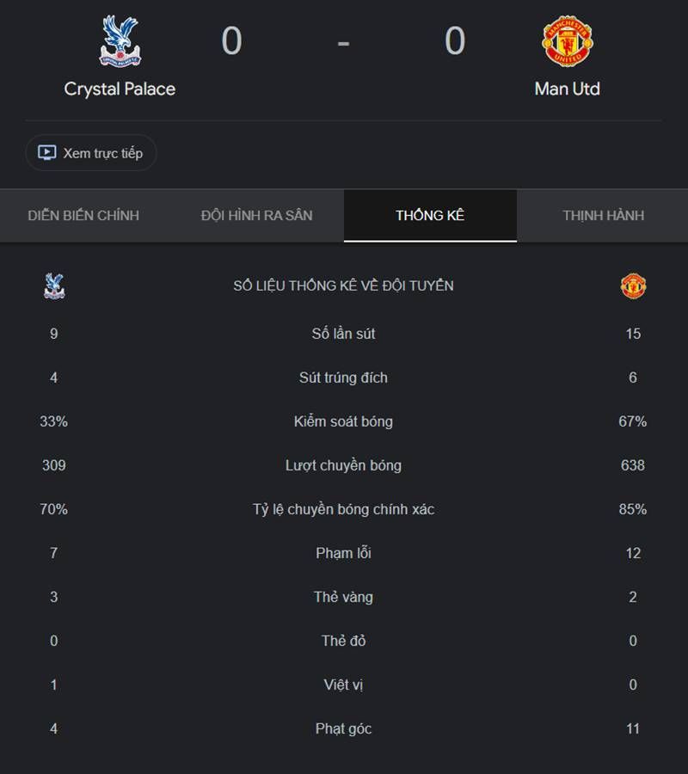Go to the THỊNH HÀNH tab

pos(603,216)
